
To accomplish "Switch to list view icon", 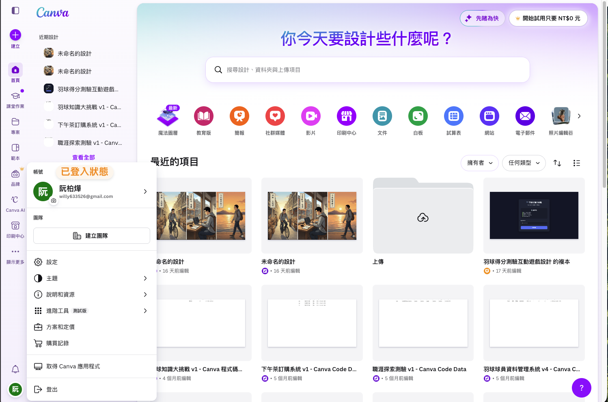I will [577, 163].
